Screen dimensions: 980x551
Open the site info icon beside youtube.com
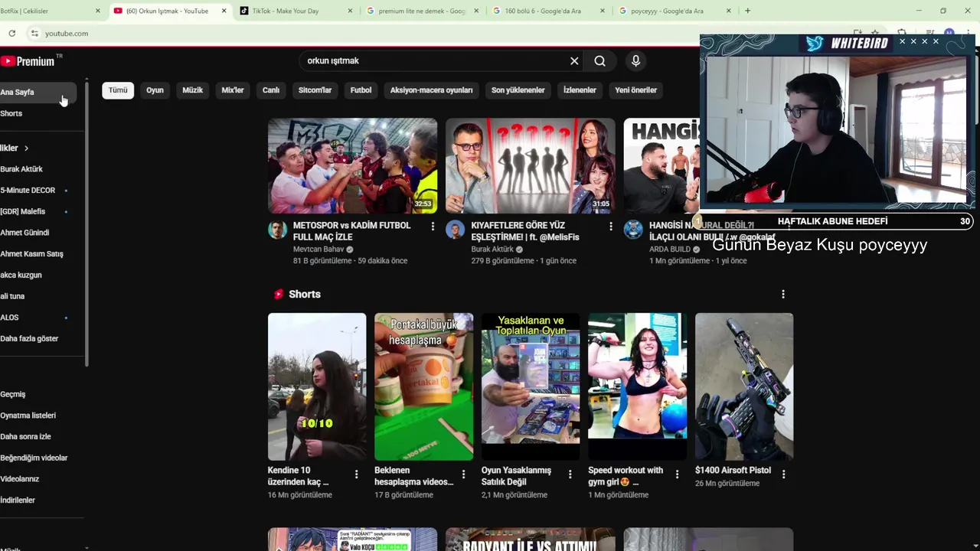tap(34, 34)
